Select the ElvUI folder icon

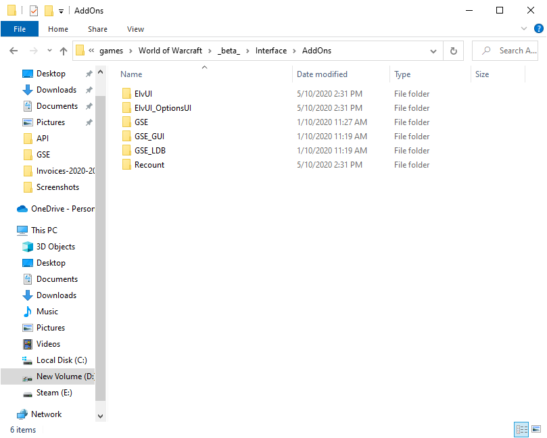126,94
